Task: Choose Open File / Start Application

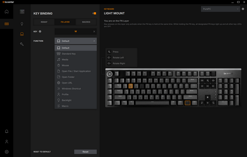Action: coord(76,71)
